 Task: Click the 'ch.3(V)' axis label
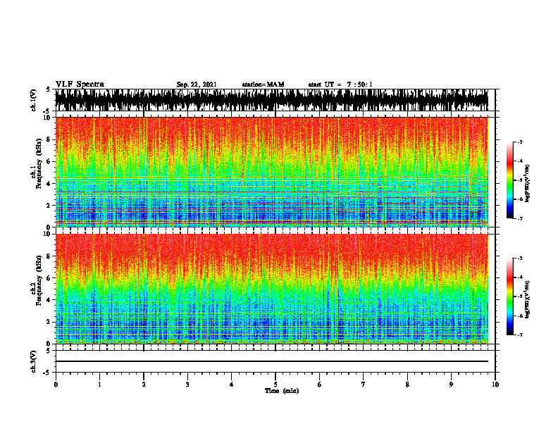[x=34, y=362]
